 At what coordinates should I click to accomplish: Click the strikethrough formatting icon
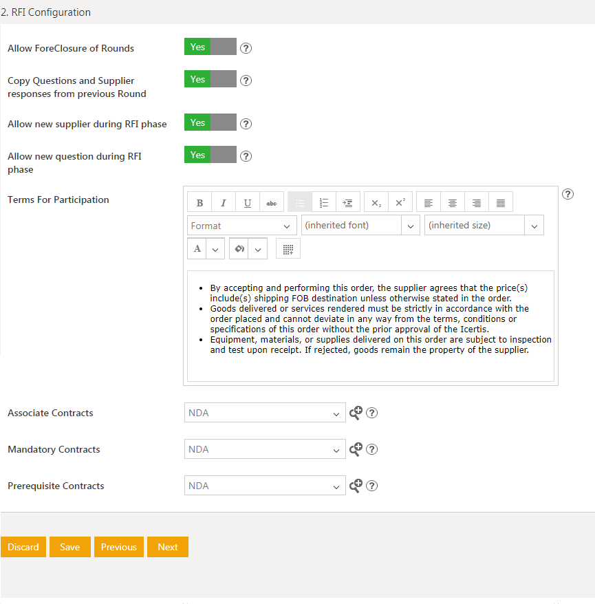pyautogui.click(x=272, y=202)
